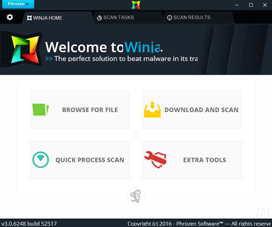Click the green folder icon
The image size is (272, 227).
[41, 110]
